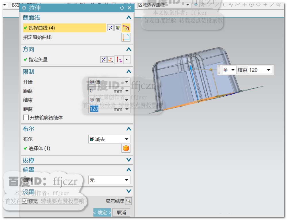Open the mm arrow on the start distance
This screenshot has width=287, height=220.
[127, 91]
